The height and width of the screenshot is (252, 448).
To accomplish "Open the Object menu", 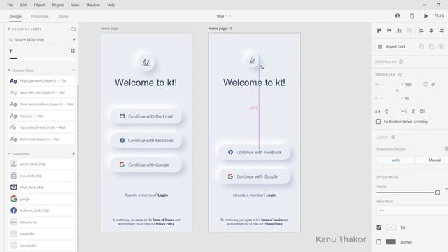I will (x=39, y=5).
